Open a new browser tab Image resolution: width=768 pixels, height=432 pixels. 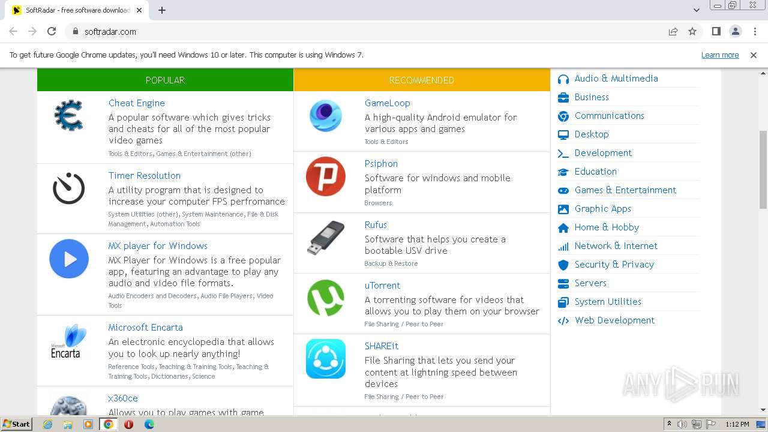pos(162,10)
